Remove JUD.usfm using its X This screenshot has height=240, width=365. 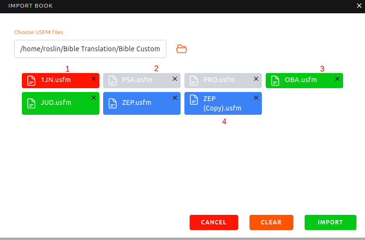(94, 97)
